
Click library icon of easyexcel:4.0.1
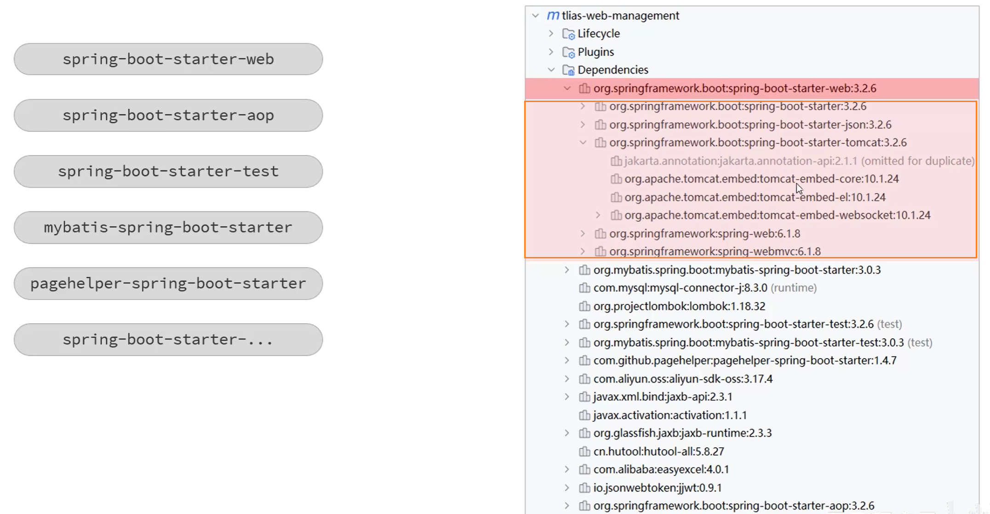click(584, 469)
